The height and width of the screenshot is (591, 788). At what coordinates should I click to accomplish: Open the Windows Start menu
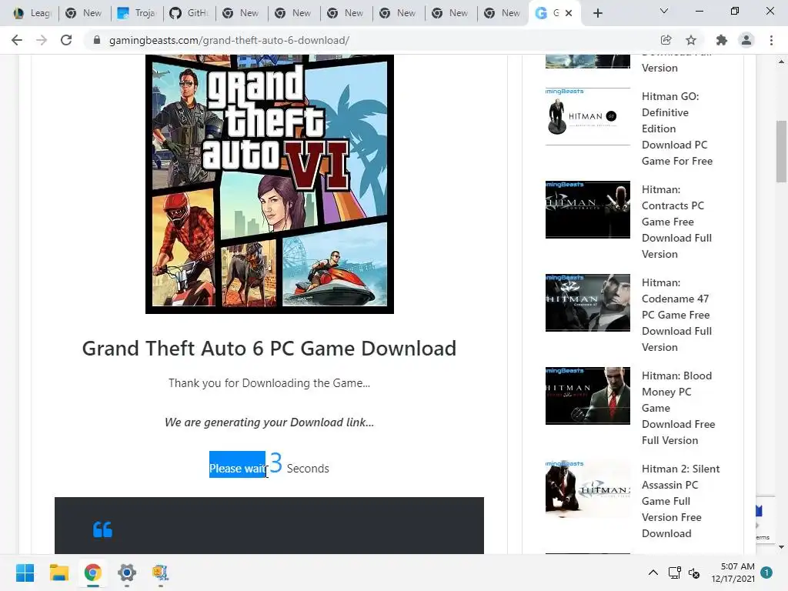click(x=25, y=573)
